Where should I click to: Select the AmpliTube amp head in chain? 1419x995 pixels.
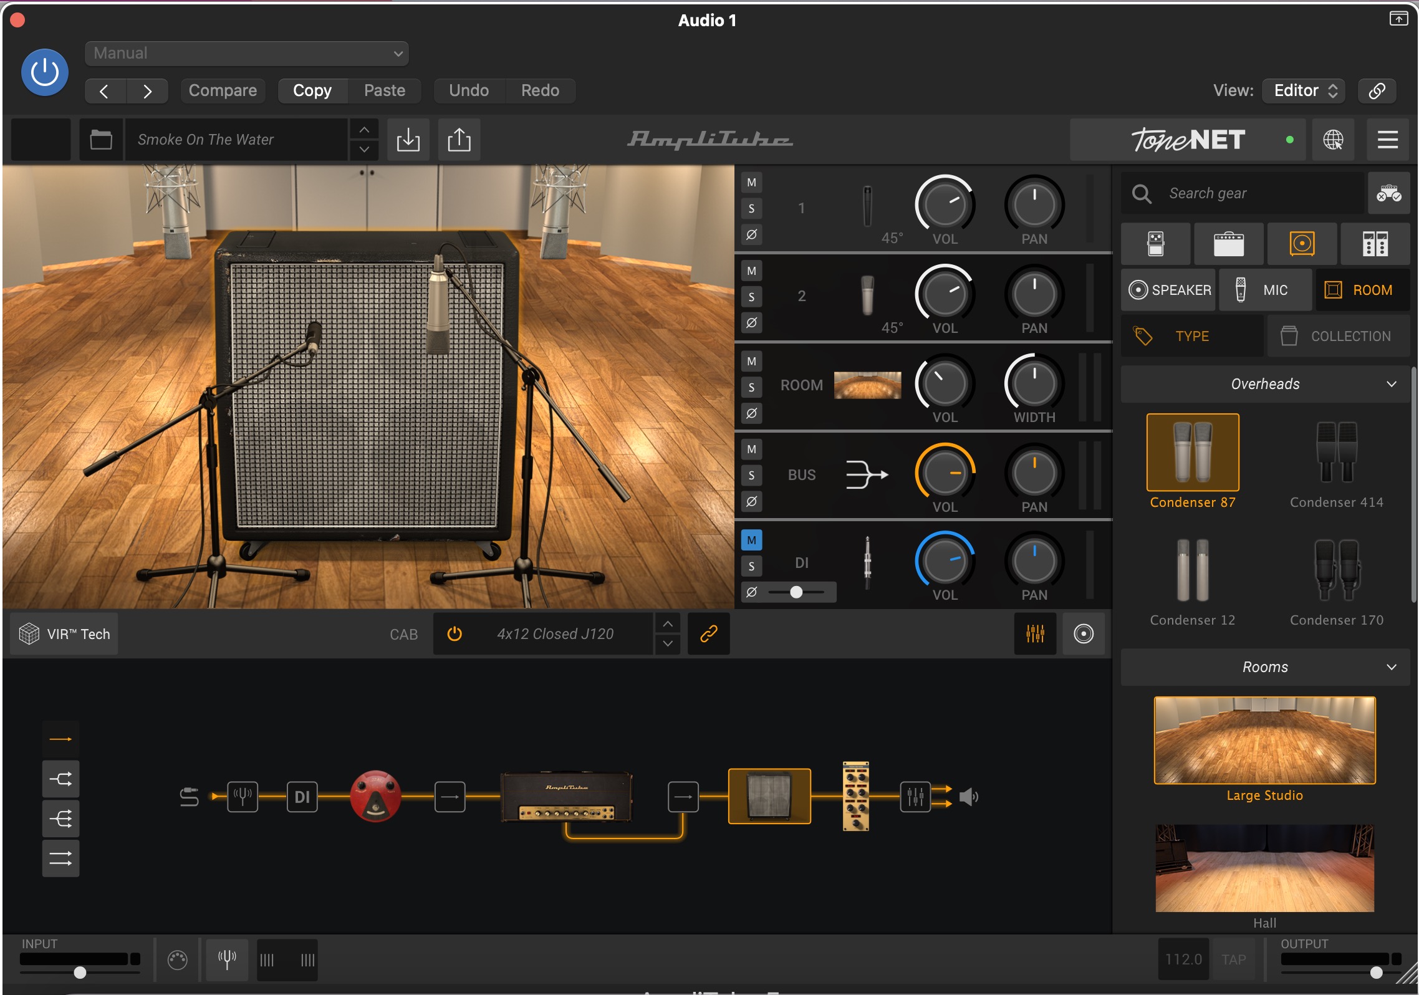click(x=567, y=797)
